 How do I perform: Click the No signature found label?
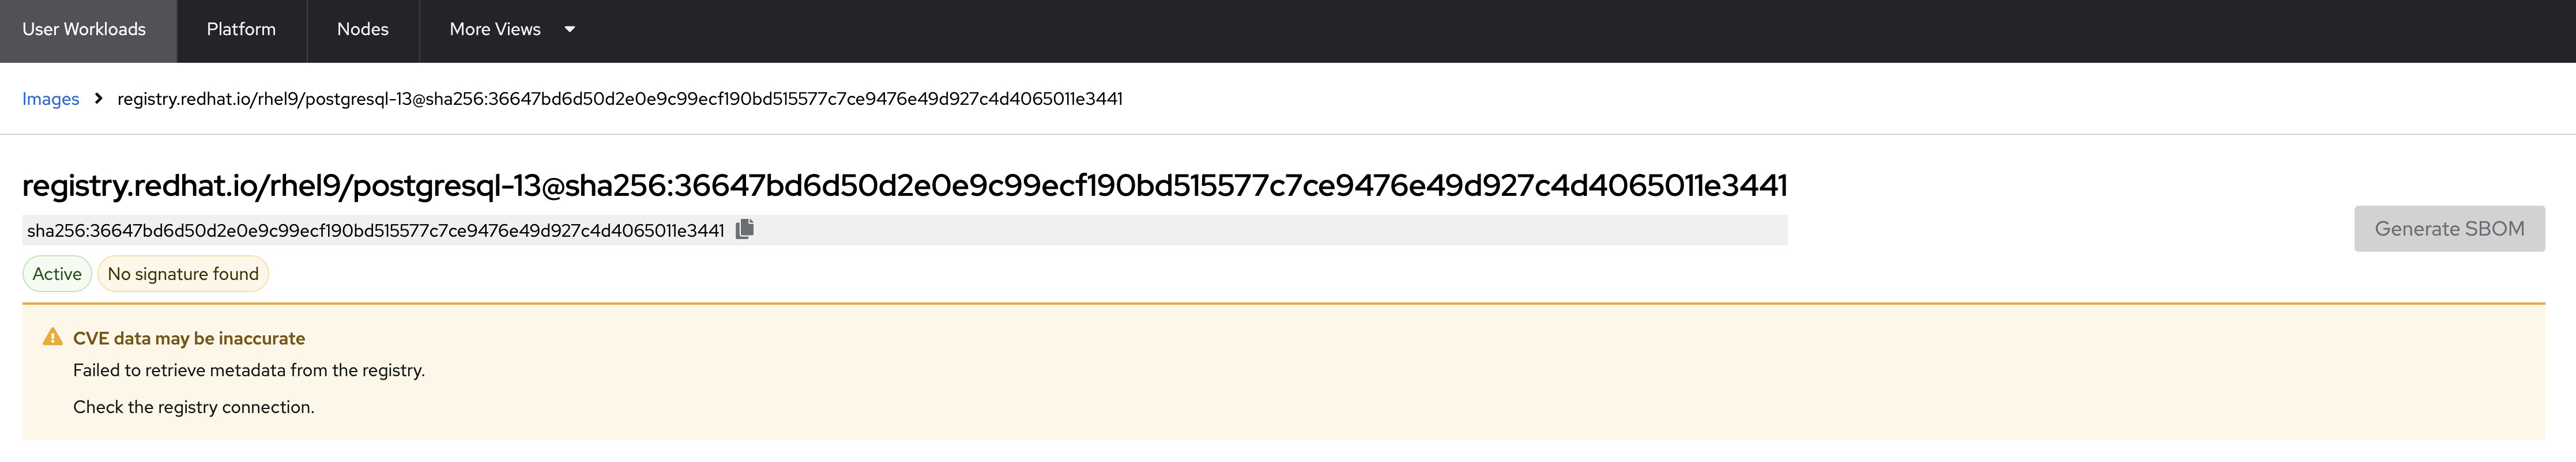point(183,274)
